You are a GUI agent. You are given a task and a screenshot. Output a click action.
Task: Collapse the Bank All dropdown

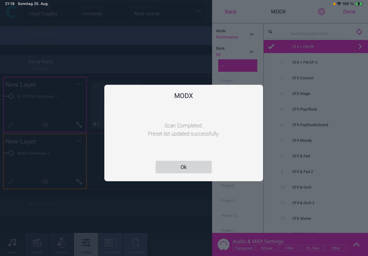(x=252, y=52)
